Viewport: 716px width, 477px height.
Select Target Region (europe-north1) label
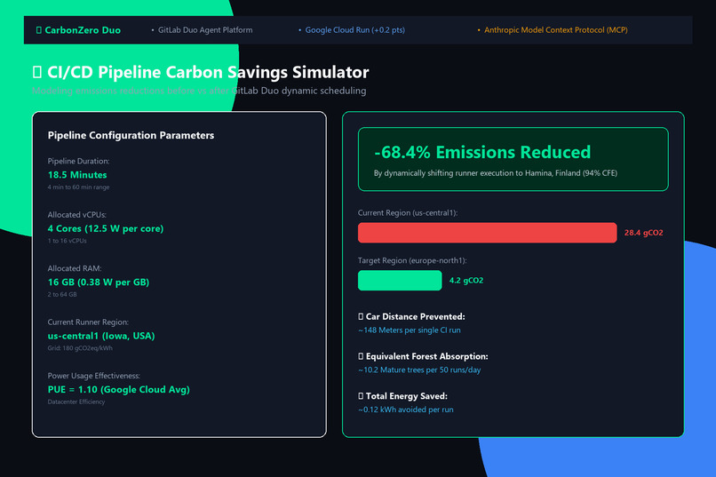click(412, 260)
